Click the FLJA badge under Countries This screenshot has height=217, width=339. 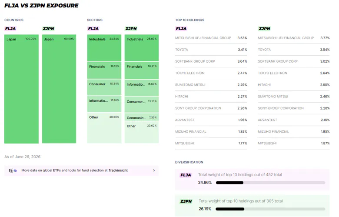point(10,29)
